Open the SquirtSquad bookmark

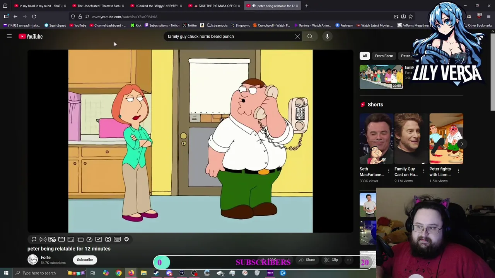click(55, 25)
